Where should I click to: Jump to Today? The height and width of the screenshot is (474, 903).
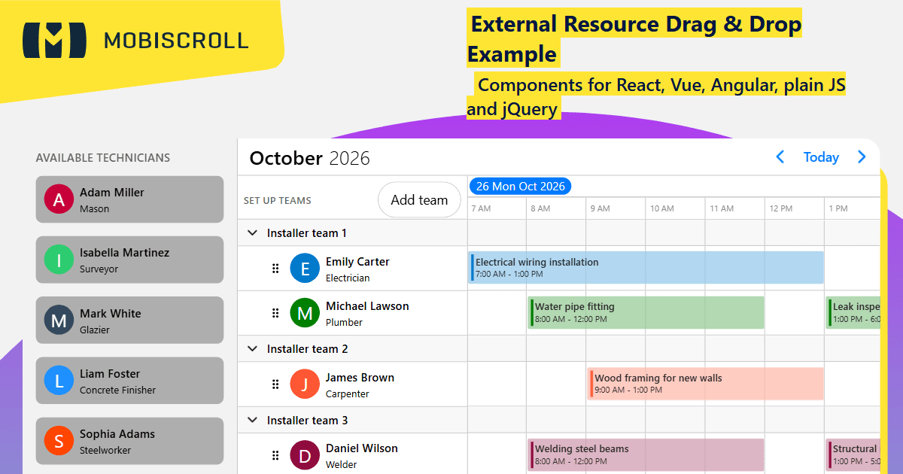pos(821,157)
